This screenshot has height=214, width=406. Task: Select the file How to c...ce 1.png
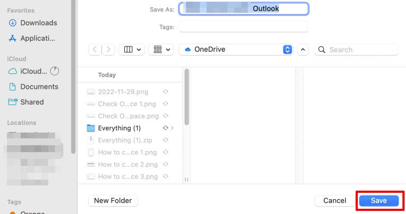(127, 152)
